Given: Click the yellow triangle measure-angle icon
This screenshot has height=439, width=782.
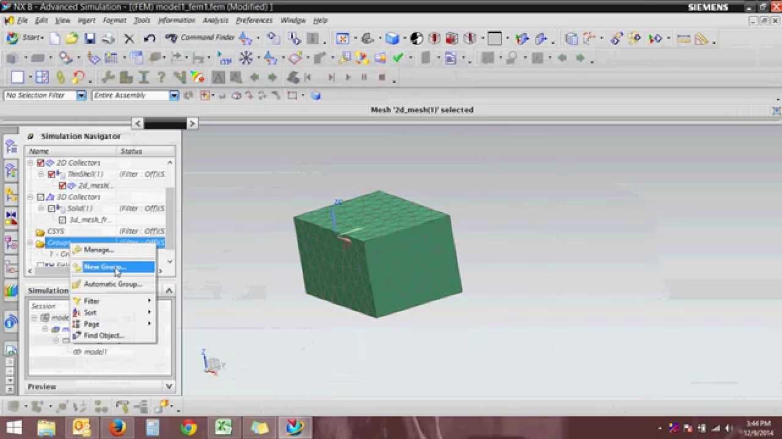Looking at the screenshot, I should tap(701, 38).
